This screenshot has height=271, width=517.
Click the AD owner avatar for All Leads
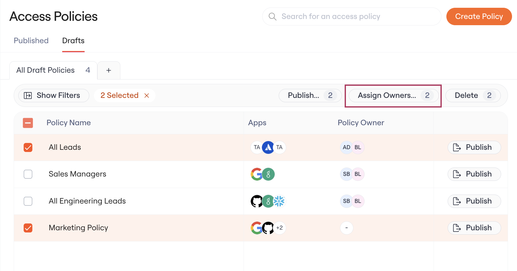point(347,147)
